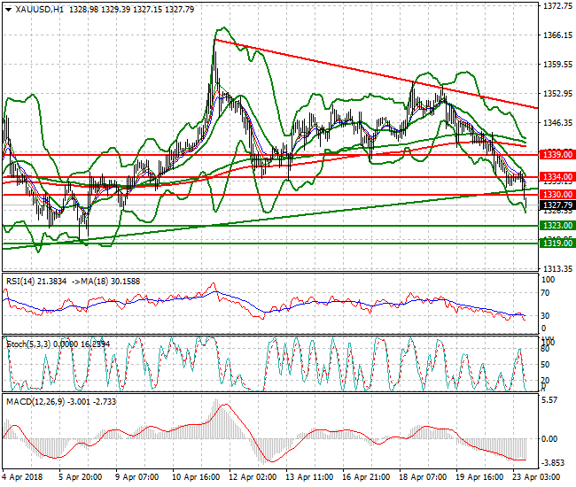Viewport: 576px width, 487px height.
Task: Open the XAUUSD,H1 chart dropdown triangle
Action: [8, 10]
